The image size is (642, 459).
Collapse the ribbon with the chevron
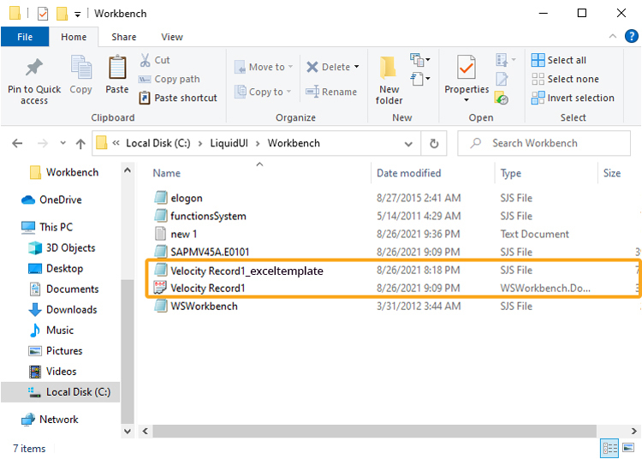(x=613, y=36)
